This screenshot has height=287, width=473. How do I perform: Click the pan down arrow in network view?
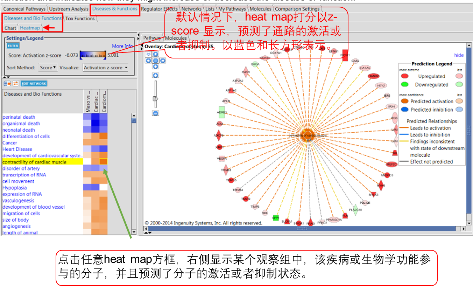point(155,66)
